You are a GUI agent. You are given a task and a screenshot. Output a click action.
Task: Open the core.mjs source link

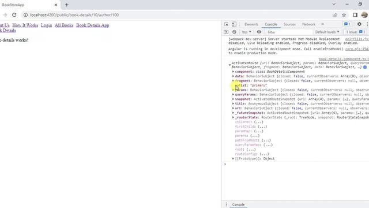(x=357, y=49)
